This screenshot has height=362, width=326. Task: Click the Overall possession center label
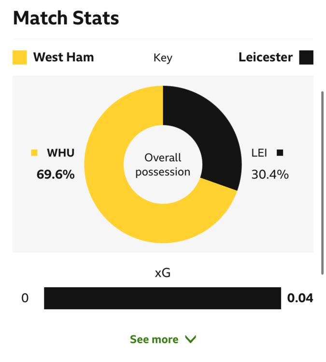[x=163, y=165]
